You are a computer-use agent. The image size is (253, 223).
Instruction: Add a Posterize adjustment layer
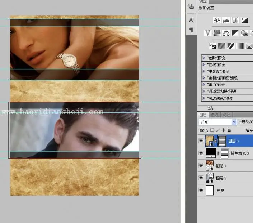coord(222,46)
